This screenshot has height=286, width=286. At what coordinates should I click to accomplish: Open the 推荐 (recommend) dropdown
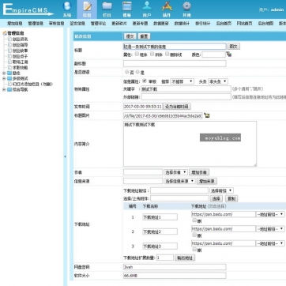pos(182,81)
